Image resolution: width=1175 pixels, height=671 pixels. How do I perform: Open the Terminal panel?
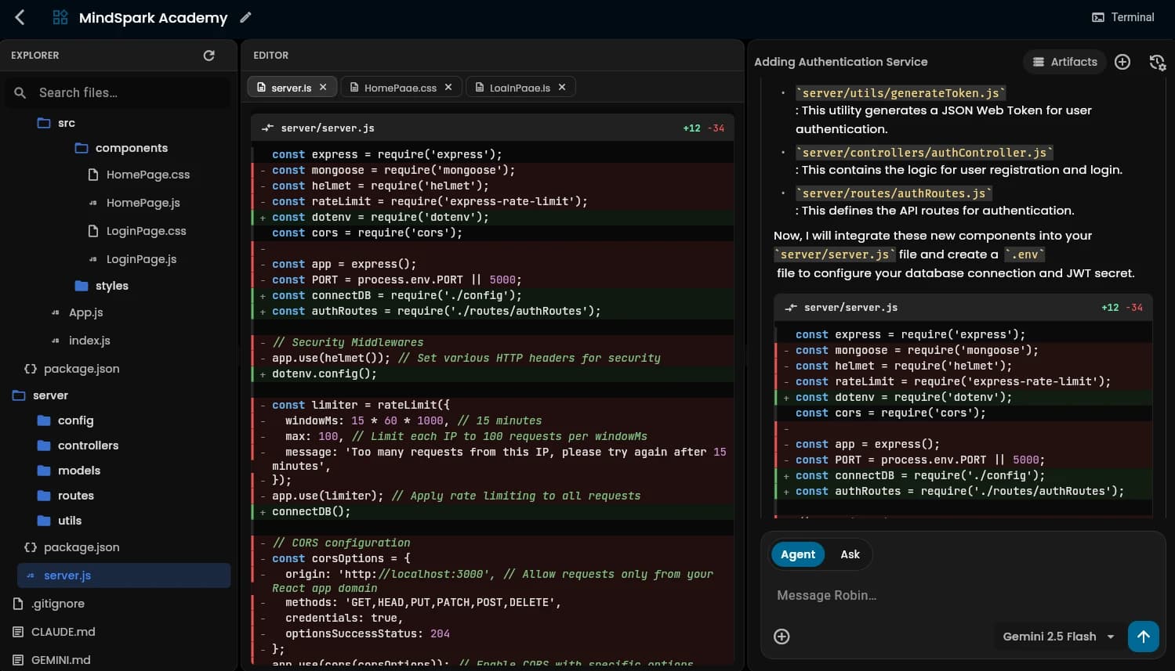pyautogui.click(x=1122, y=16)
